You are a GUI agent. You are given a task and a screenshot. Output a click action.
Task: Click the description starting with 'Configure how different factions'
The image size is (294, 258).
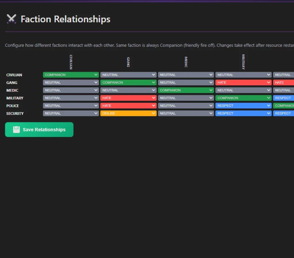(x=149, y=45)
